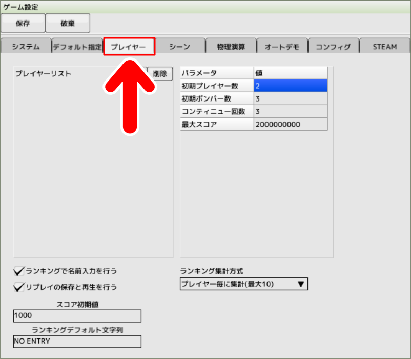411x359 pixels.
Task: Open the 物理演算 tab
Action: [231, 46]
